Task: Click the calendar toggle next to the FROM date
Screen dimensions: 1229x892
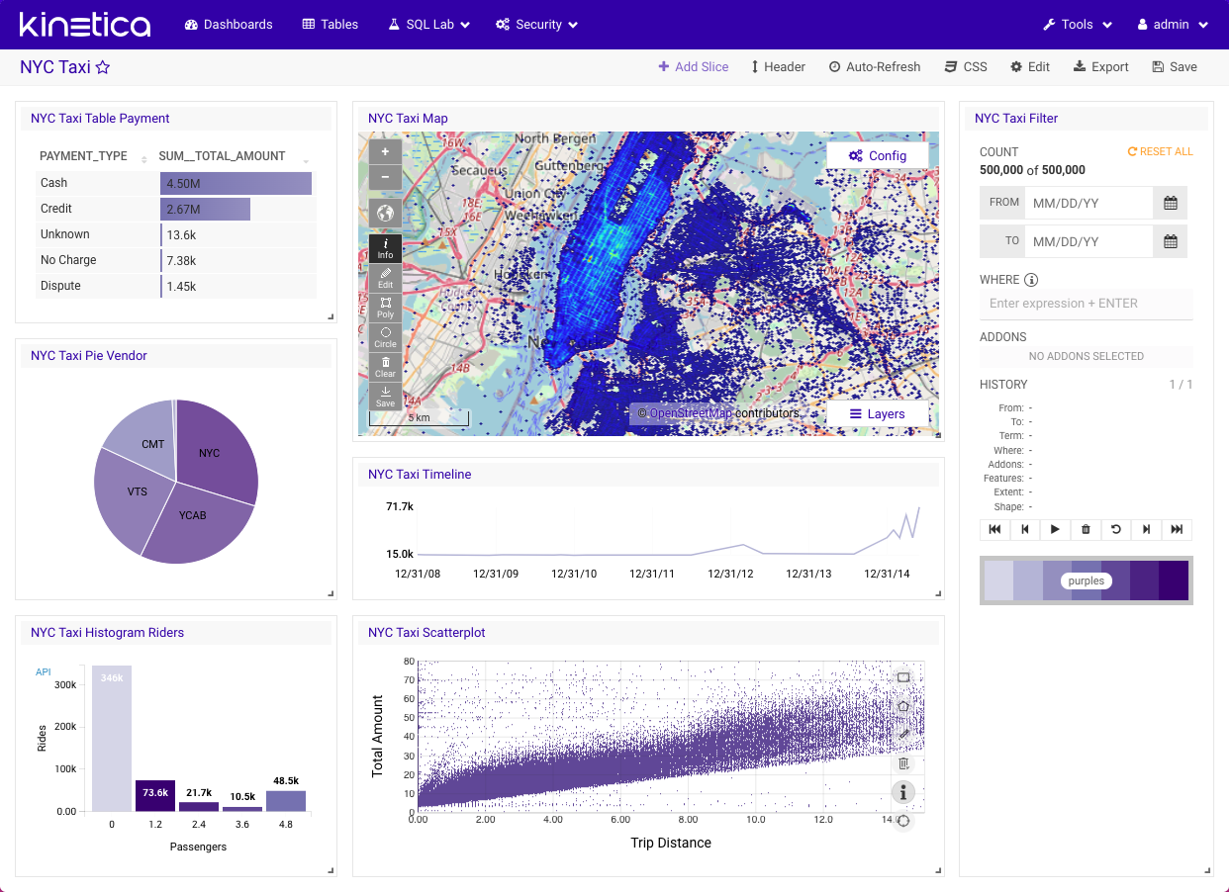Action: [x=1169, y=202]
